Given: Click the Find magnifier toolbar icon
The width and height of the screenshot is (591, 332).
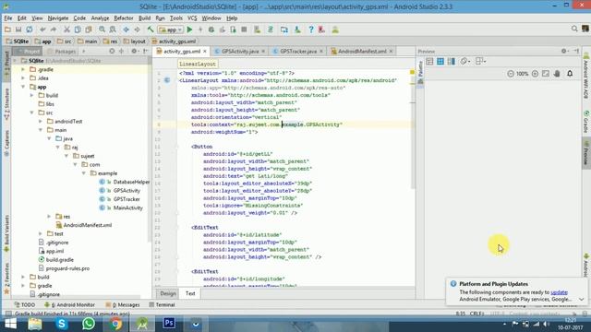Looking at the screenshot, I should coord(102,30).
